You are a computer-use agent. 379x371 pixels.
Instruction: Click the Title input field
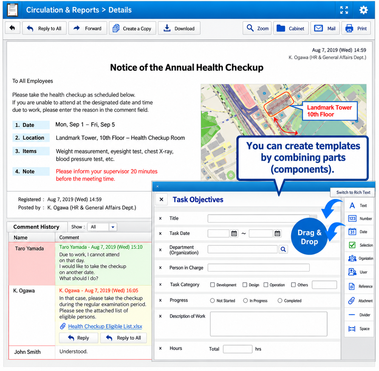click(259, 218)
